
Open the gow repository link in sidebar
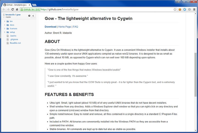[18, 15]
